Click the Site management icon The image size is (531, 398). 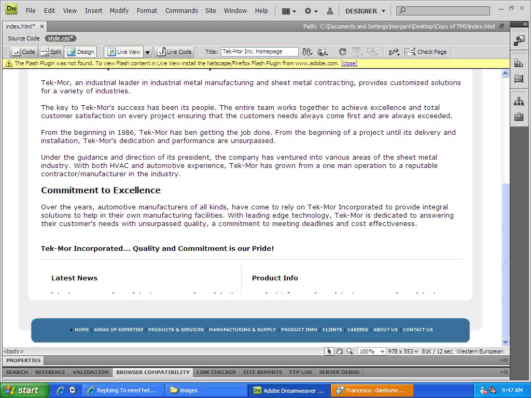click(x=330, y=11)
